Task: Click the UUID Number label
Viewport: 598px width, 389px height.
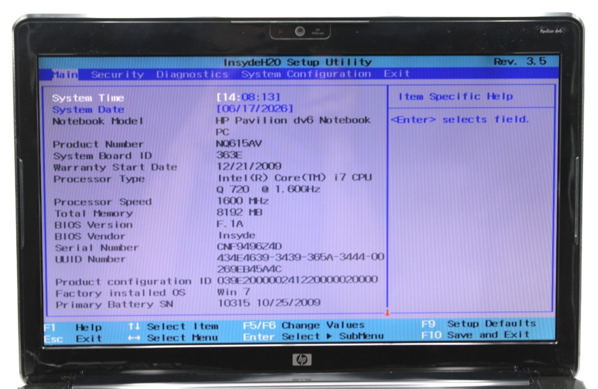Action: pyautogui.click(x=90, y=259)
